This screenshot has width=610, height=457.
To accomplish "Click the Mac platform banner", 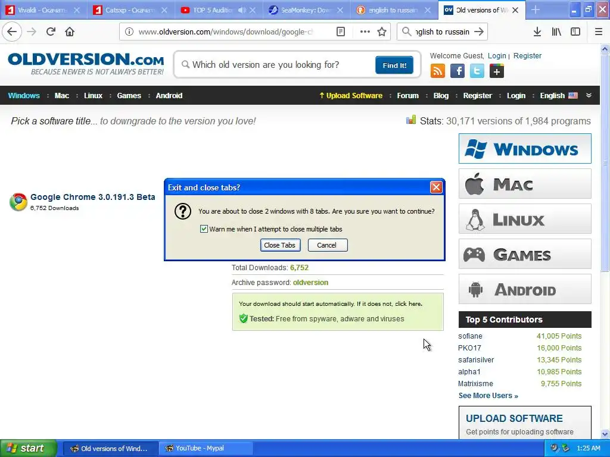I will 525,183.
